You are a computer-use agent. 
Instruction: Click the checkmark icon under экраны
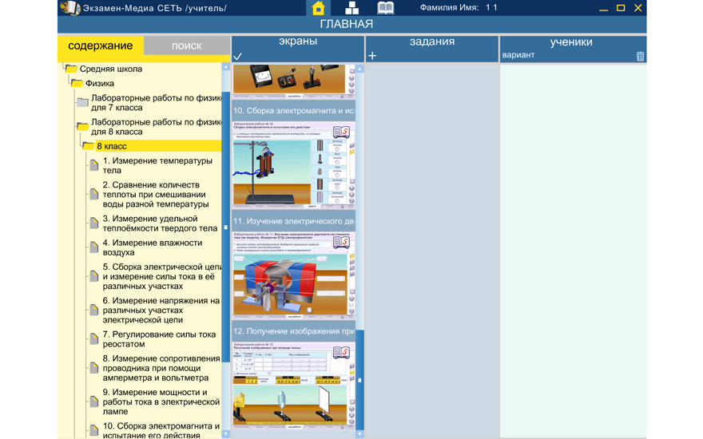tap(237, 57)
